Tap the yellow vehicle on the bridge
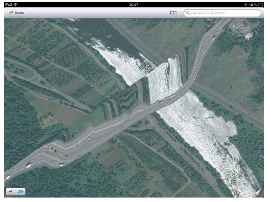The image size is (270, 202). click(172, 96)
